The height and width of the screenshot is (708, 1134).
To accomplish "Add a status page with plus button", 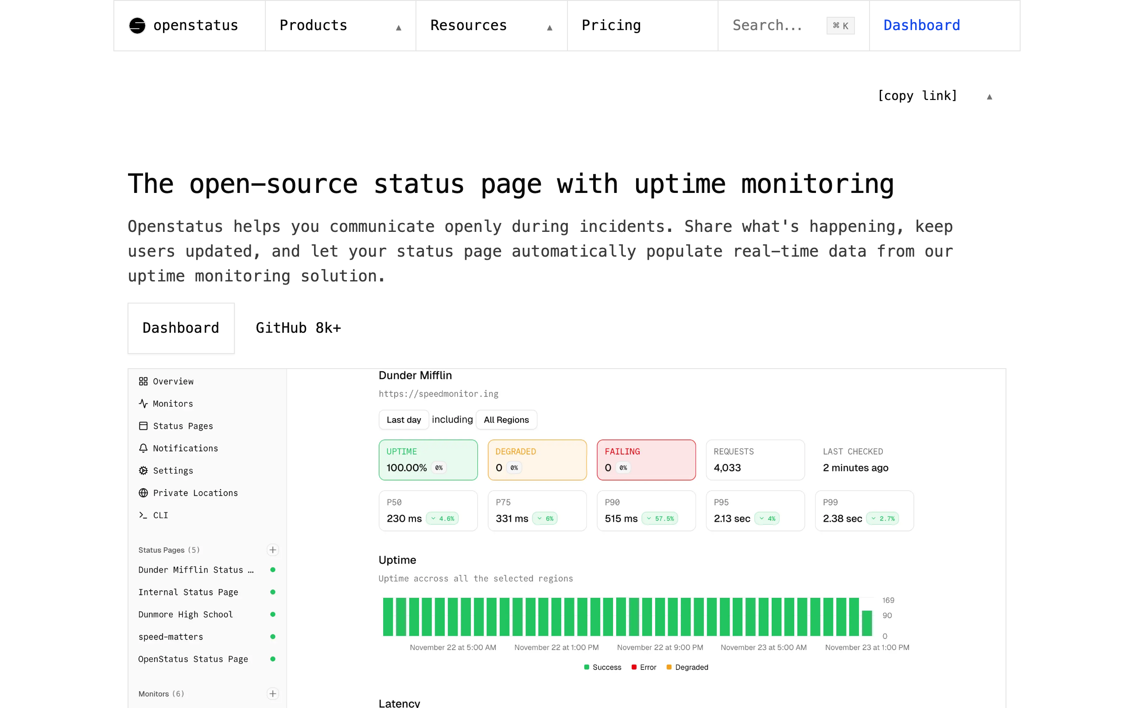I will (273, 550).
